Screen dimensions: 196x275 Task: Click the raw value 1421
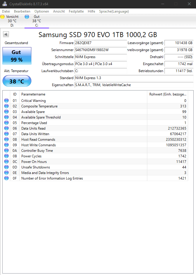coord(182,178)
